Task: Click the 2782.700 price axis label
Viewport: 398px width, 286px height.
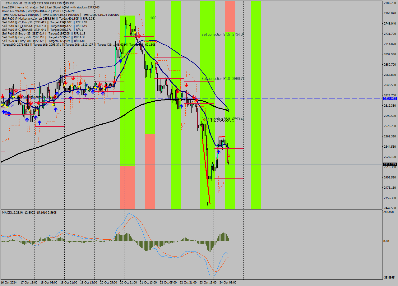Action: coord(390,3)
